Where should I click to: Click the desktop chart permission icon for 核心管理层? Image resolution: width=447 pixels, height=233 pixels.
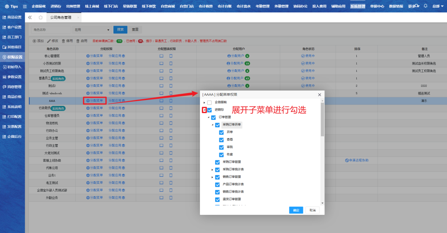[161, 56]
